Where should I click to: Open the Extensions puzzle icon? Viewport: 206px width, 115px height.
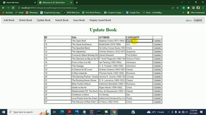188,8
